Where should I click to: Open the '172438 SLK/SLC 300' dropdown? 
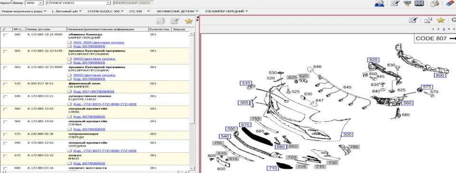tap(105, 11)
